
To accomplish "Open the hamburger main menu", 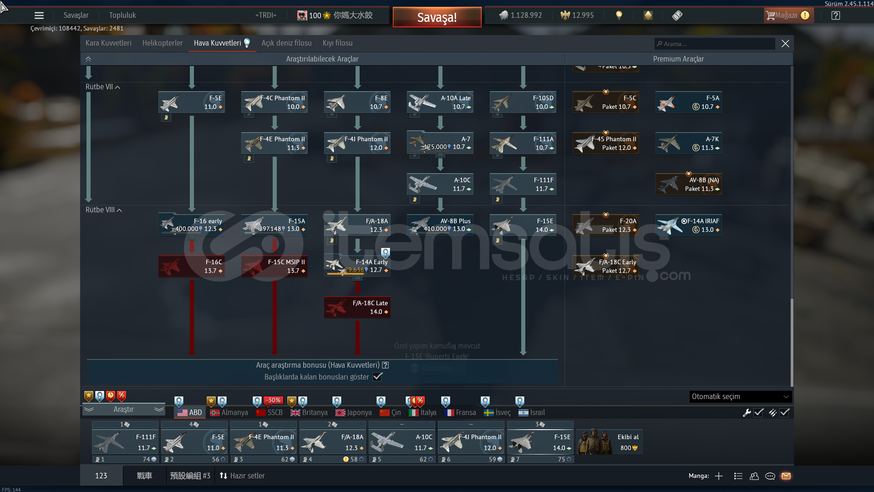I will point(39,15).
